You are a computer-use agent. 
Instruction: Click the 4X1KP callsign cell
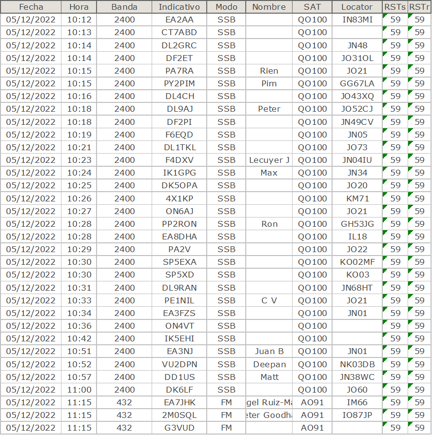pyautogui.click(x=179, y=198)
